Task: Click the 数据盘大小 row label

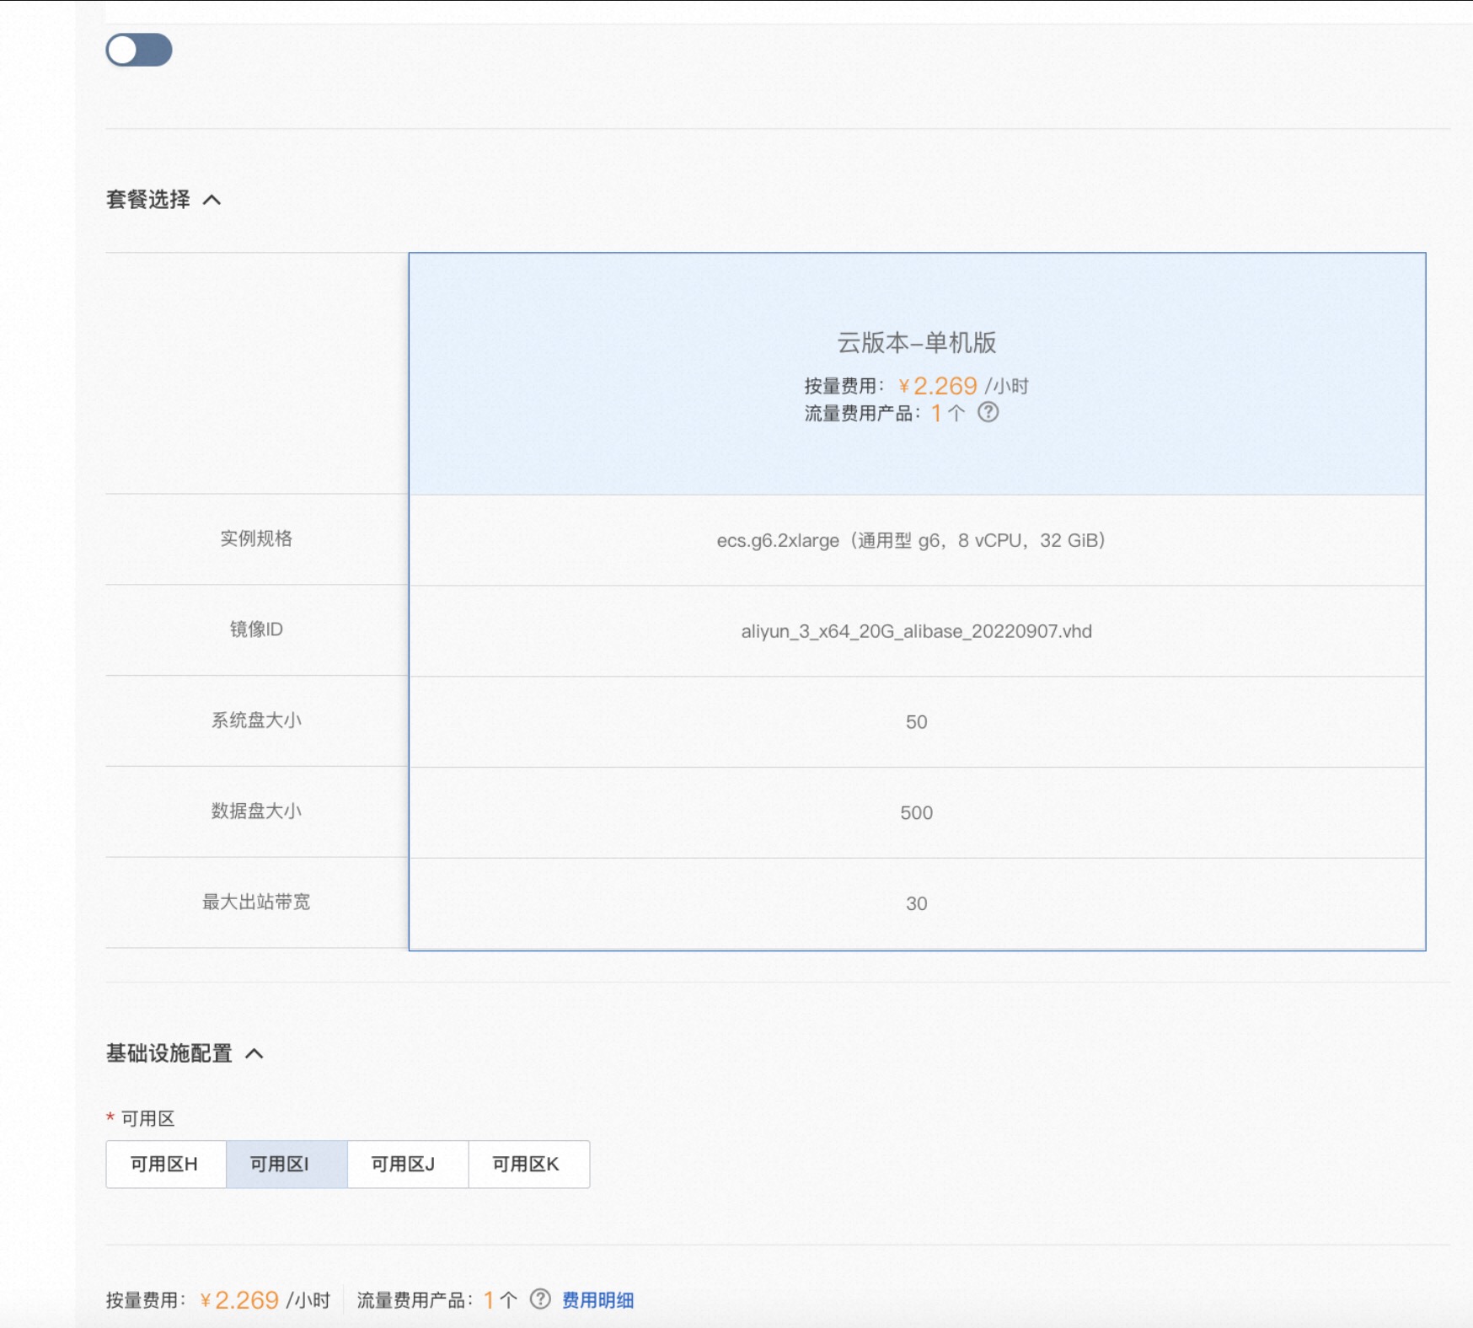Action: pos(256,811)
